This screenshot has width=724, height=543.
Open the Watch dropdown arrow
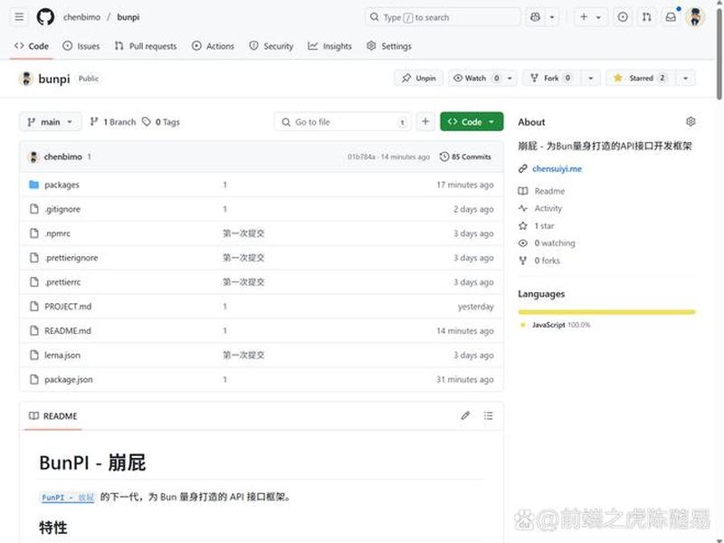510,78
